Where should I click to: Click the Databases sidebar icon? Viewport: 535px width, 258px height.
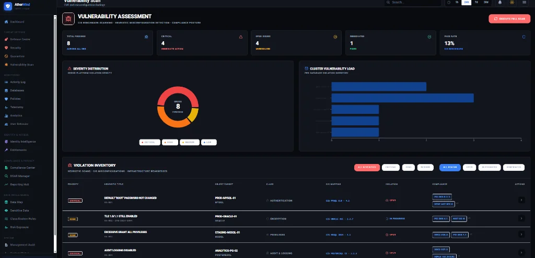[6, 90]
